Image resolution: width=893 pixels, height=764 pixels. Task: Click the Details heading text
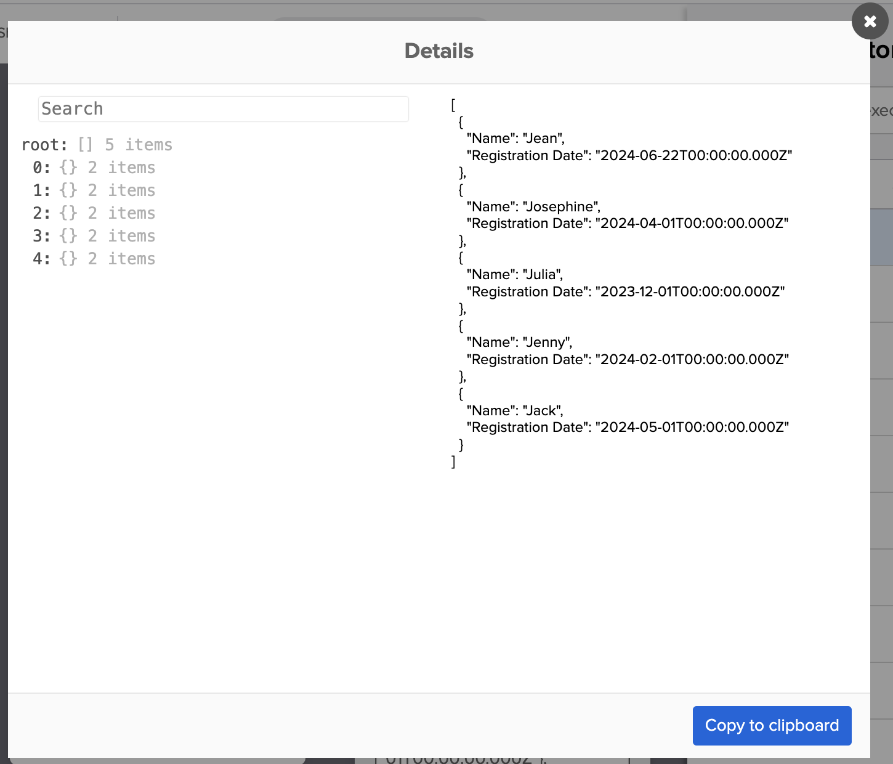pyautogui.click(x=438, y=51)
